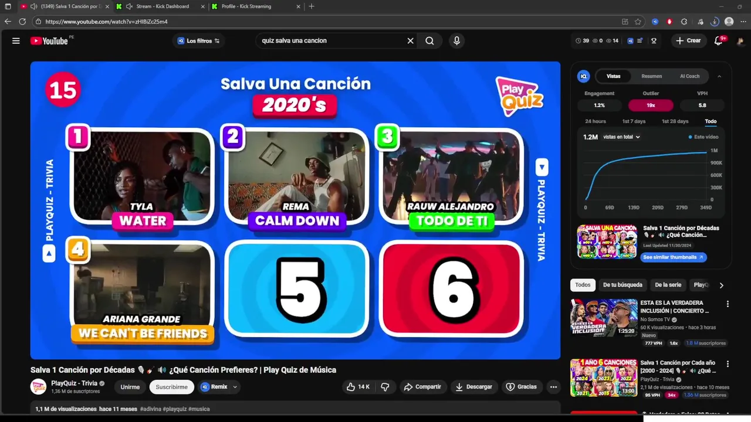The height and width of the screenshot is (422, 751).
Task: Click the blue IQ icon beside the eye counters
Action: (x=630, y=41)
